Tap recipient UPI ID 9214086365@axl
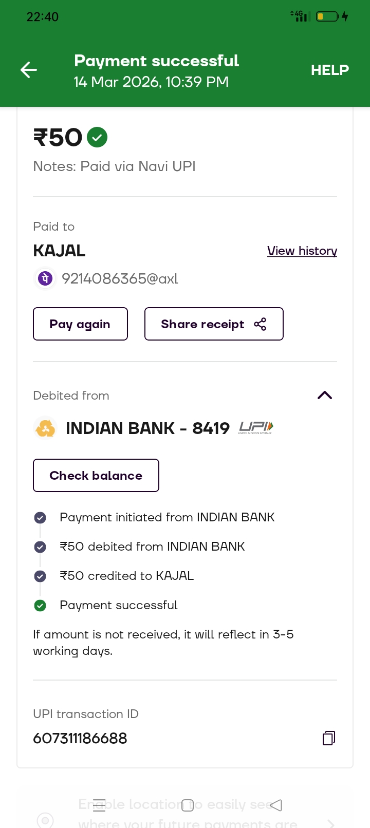Viewport: 370px width, 828px height. coord(120,278)
